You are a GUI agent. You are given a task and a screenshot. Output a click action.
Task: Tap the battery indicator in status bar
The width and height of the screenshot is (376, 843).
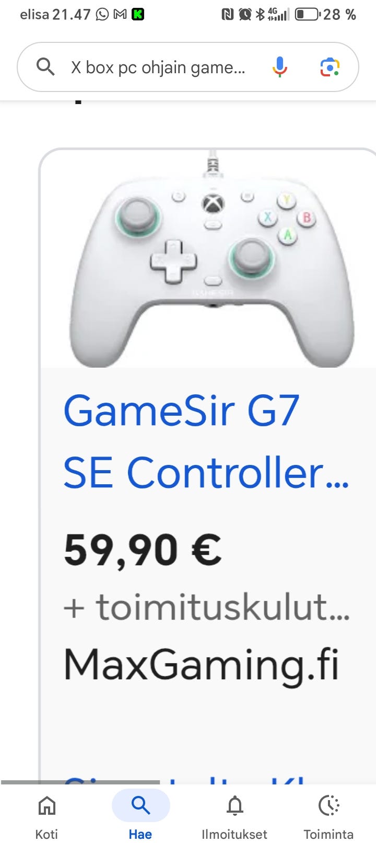tap(308, 14)
